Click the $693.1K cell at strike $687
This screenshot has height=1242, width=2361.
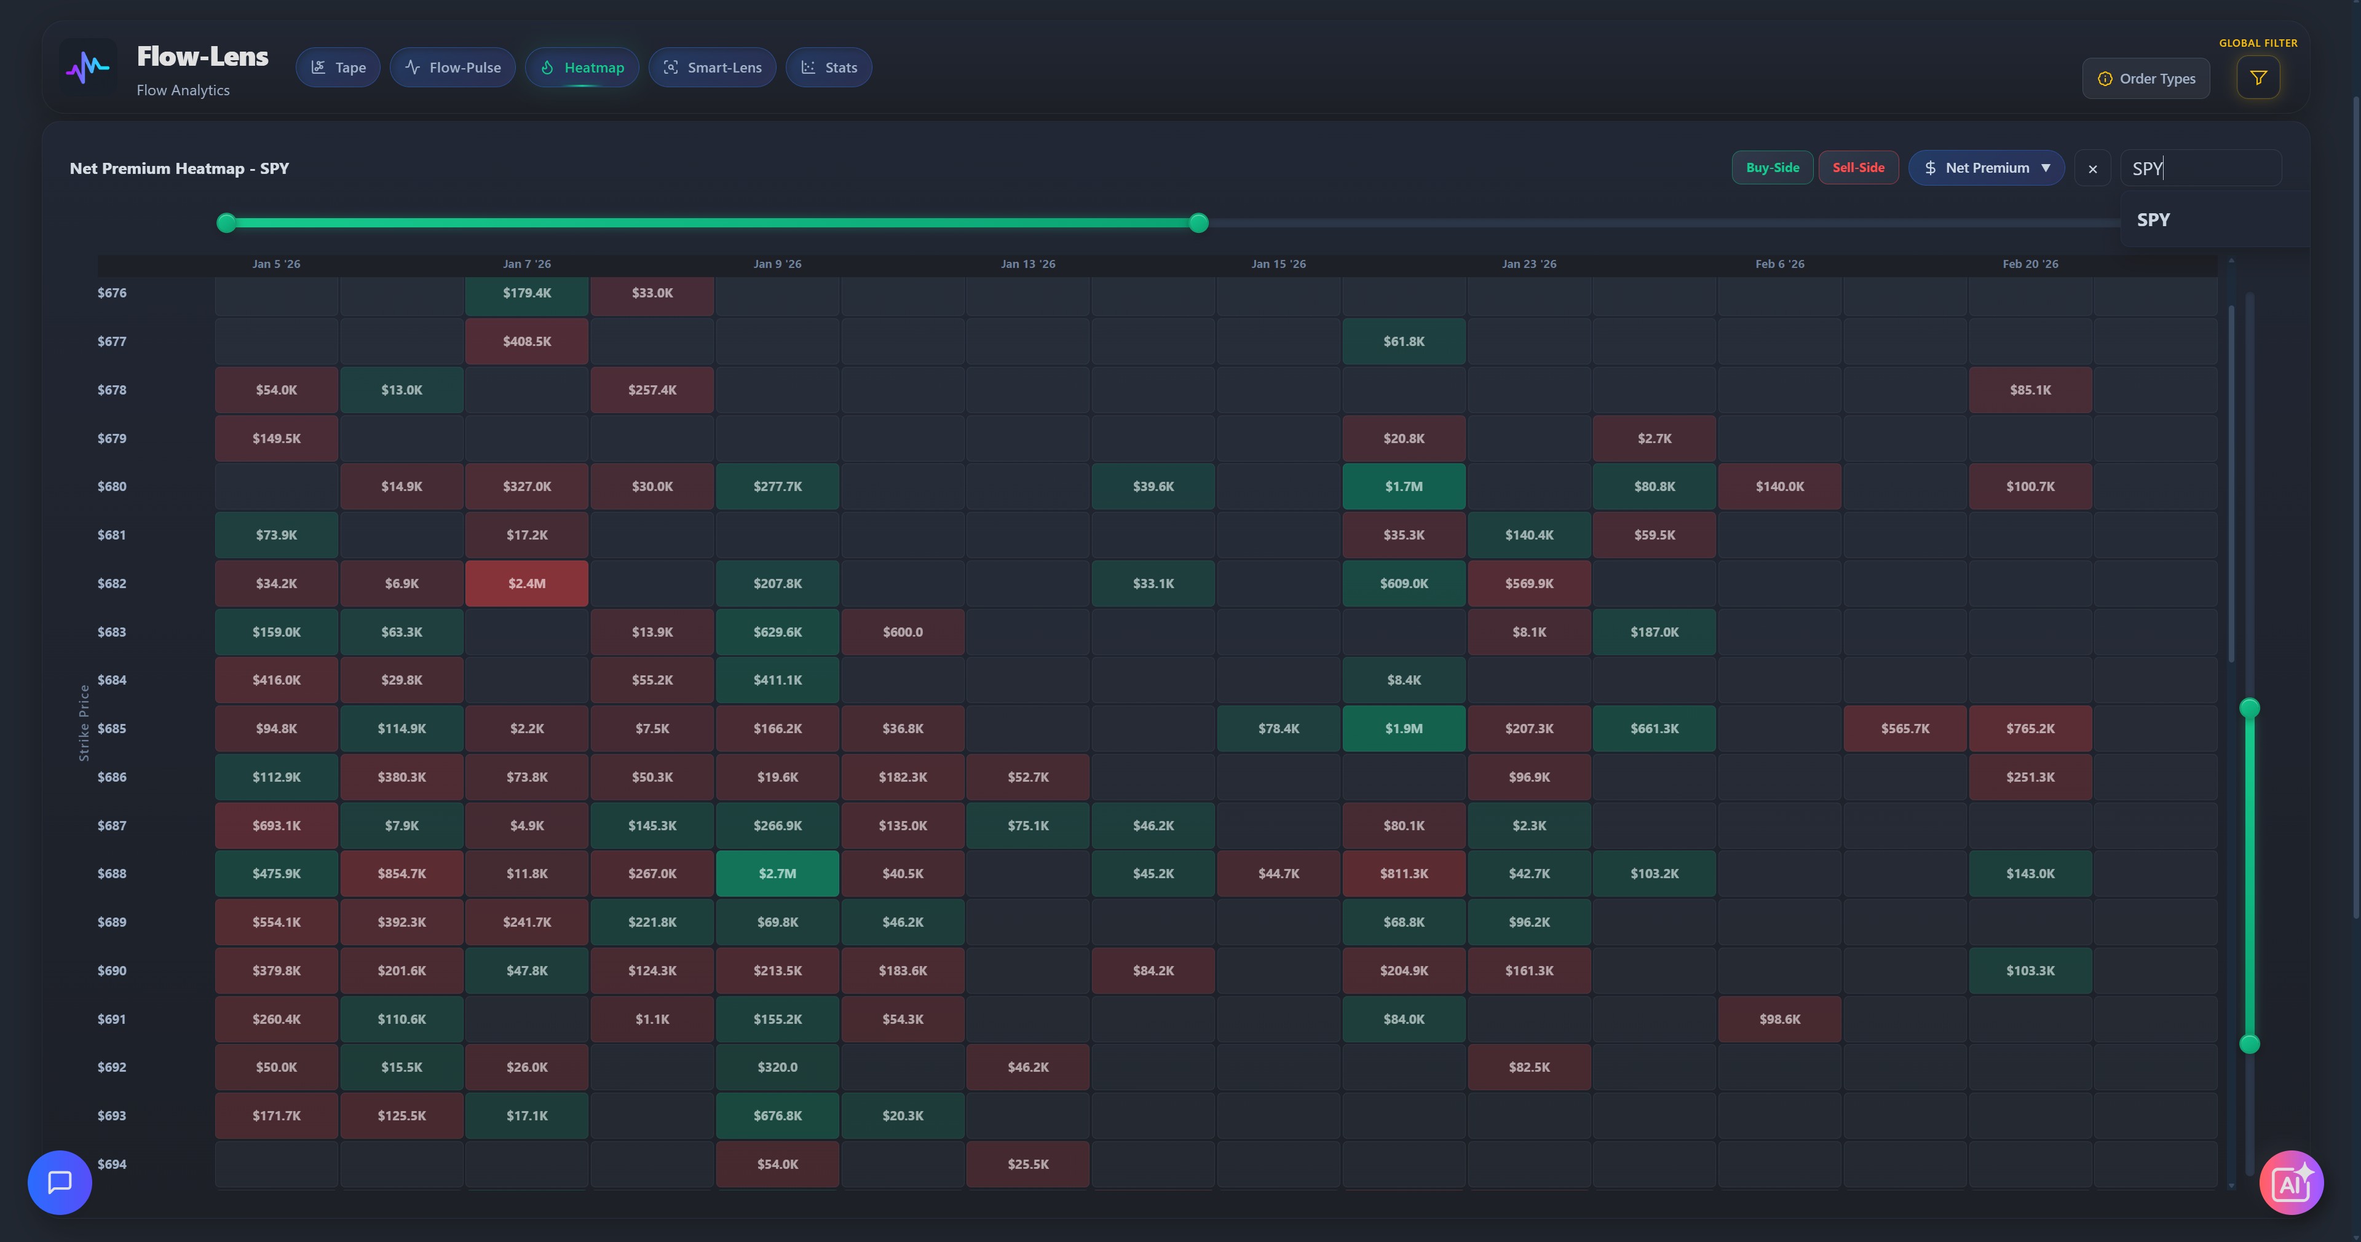tap(276, 825)
